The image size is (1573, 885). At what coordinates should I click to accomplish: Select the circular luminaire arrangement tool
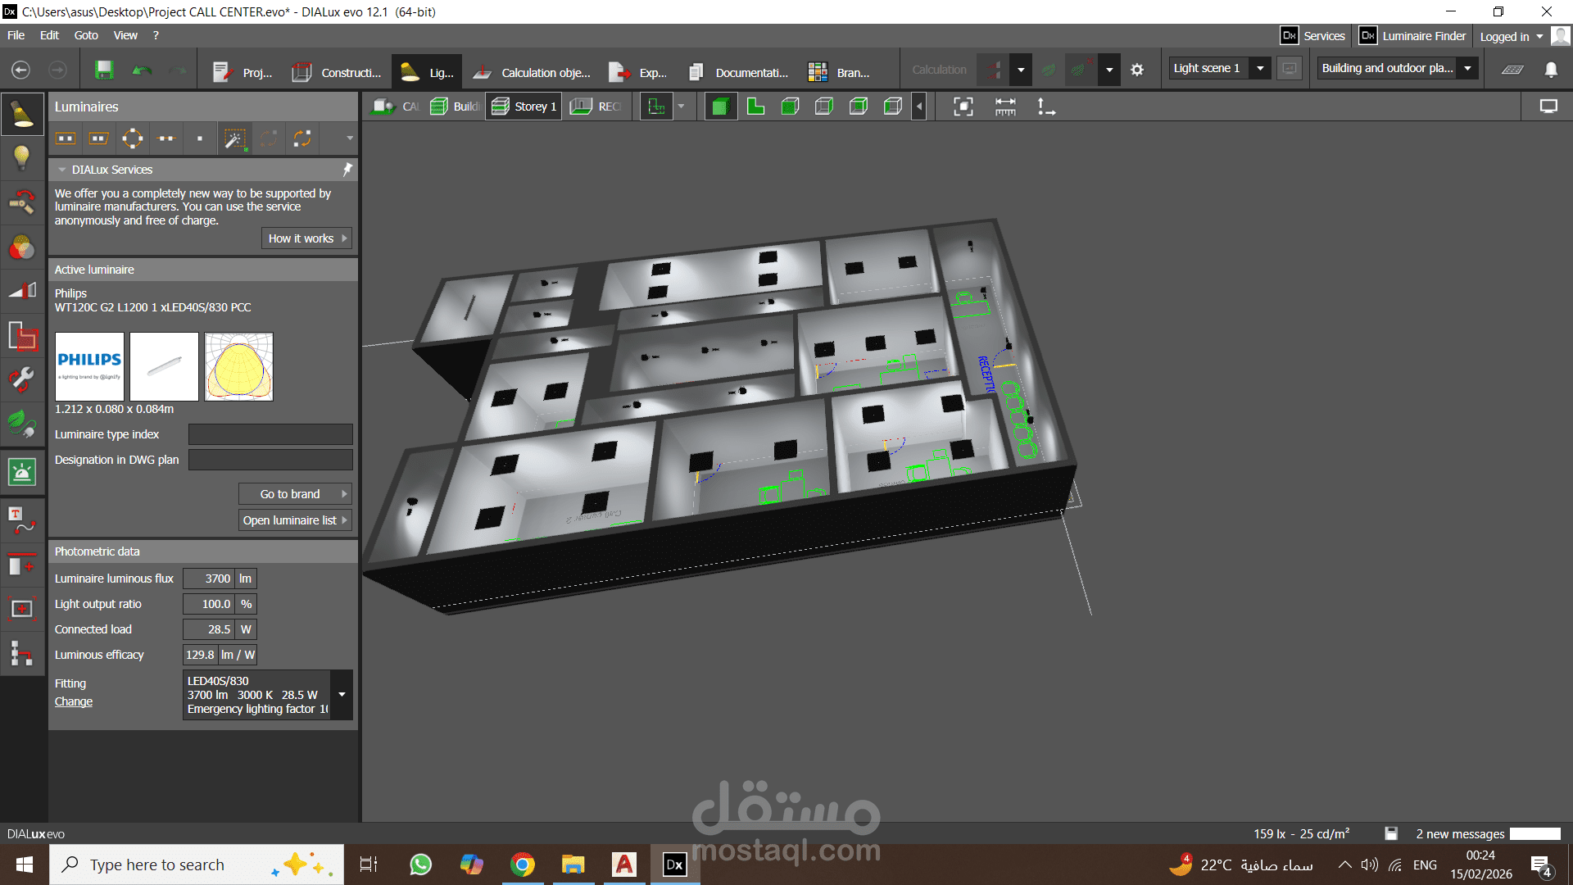tap(132, 138)
